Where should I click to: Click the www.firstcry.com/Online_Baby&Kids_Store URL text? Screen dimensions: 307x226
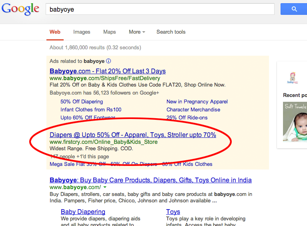[104, 142]
